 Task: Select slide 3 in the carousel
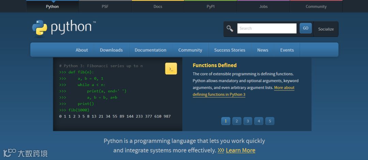coord(248,121)
